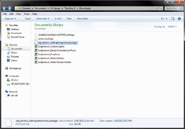Open the Organize dropdown menu
Image resolution: width=185 pixels, height=129 pixels.
pos(10,18)
